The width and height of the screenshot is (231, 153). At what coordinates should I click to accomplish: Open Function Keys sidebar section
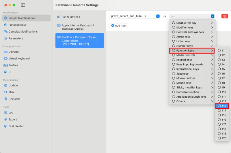point(17,25)
